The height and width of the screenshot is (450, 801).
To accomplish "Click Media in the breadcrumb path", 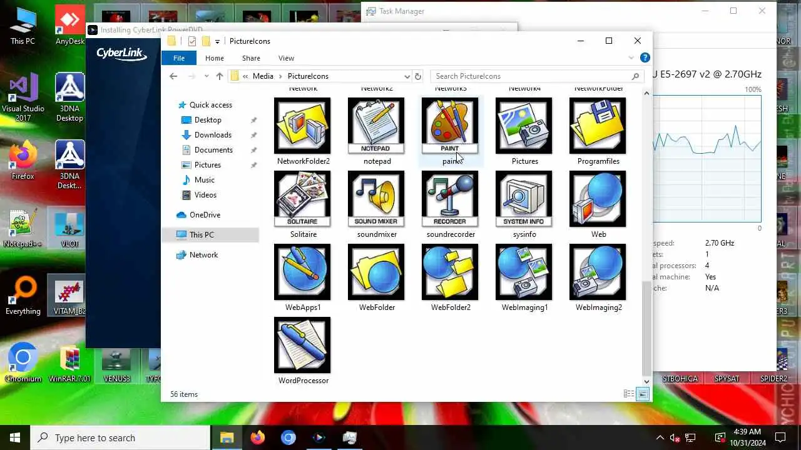I will 263,76.
